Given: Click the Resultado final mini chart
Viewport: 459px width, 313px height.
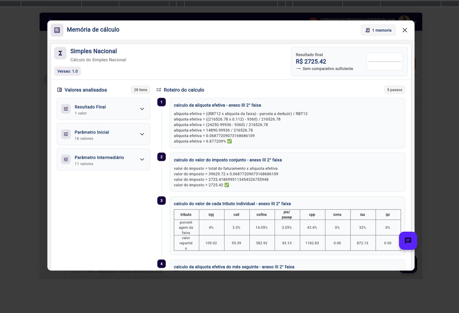Looking at the screenshot, I should click(x=384, y=62).
